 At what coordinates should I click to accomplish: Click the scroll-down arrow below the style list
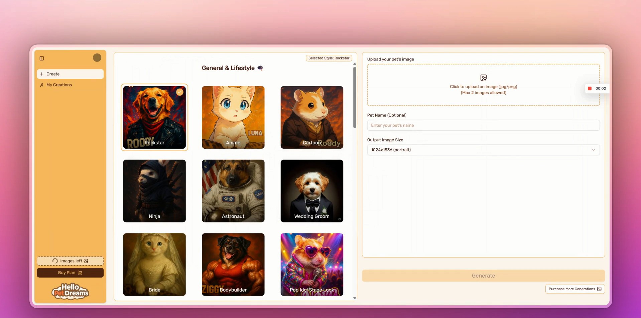tap(355, 298)
